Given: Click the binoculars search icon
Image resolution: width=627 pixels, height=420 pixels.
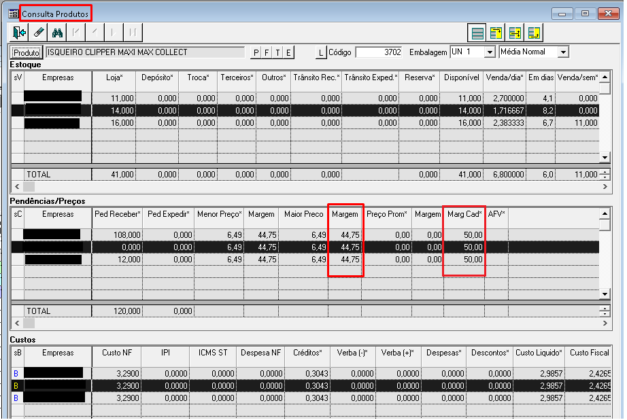Looking at the screenshot, I should 57,33.
